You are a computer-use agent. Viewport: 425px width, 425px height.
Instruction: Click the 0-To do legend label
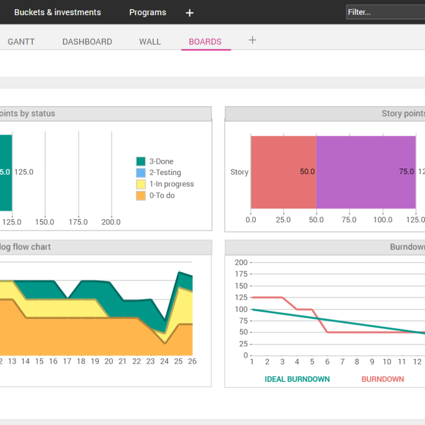(x=162, y=196)
